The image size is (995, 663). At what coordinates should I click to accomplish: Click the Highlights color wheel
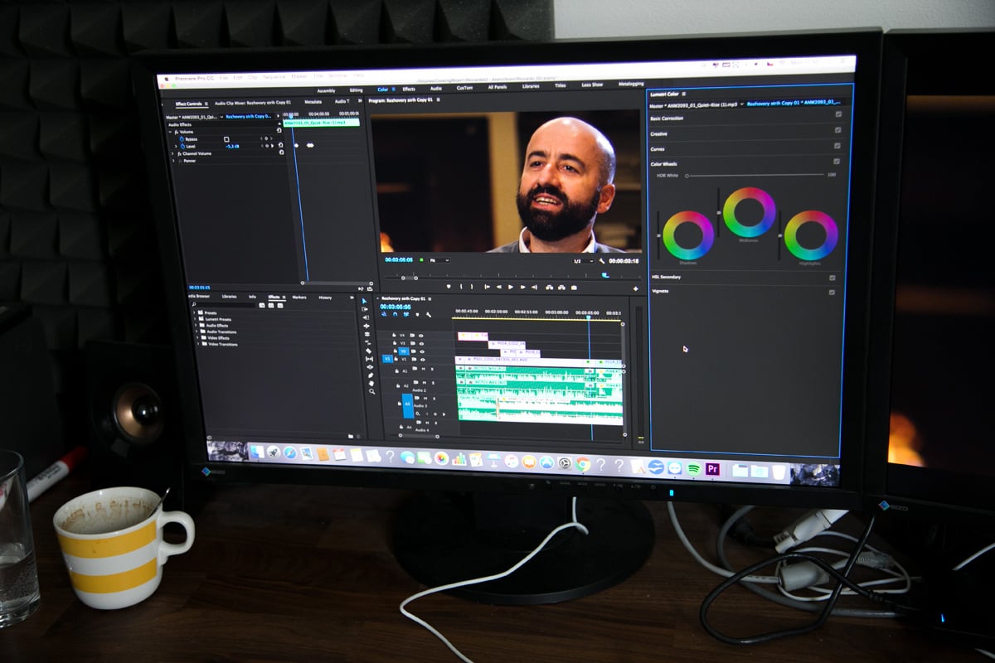811,235
